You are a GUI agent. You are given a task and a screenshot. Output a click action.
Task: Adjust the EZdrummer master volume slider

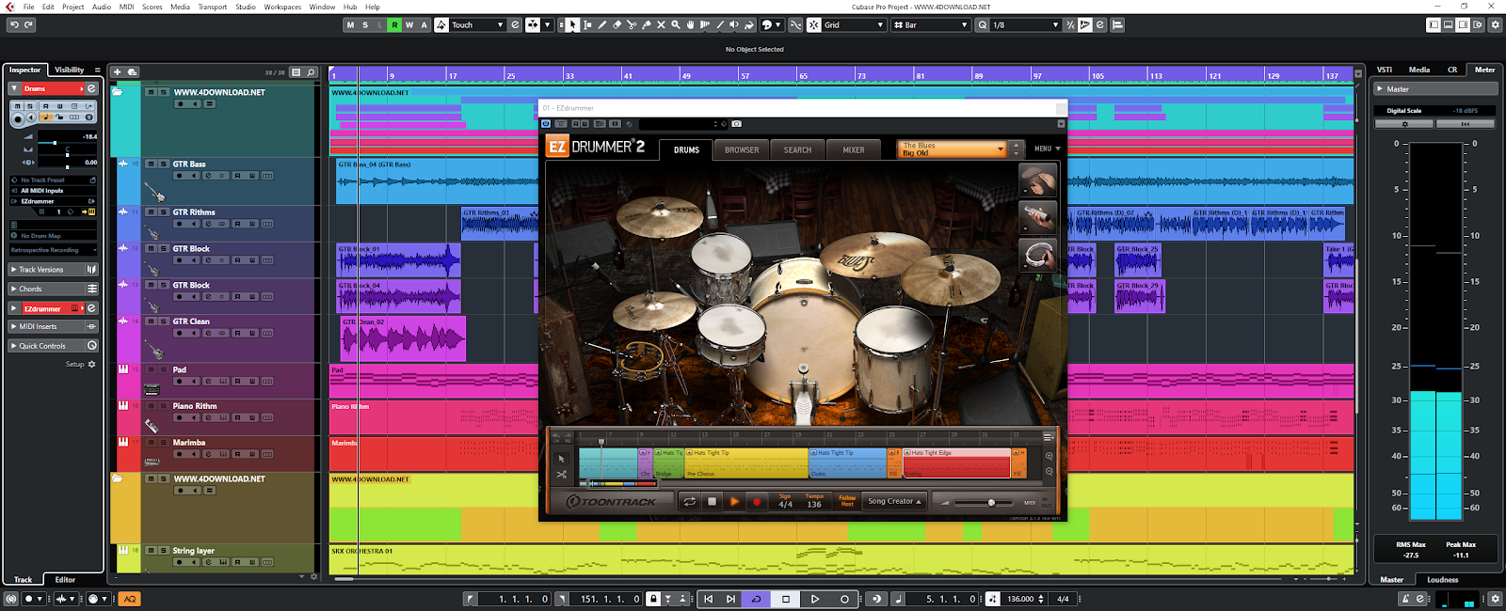pyautogui.click(x=991, y=503)
